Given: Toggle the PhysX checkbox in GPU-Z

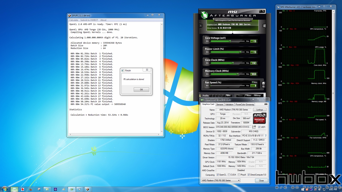Looking at the screenshot, I should click(239, 175).
